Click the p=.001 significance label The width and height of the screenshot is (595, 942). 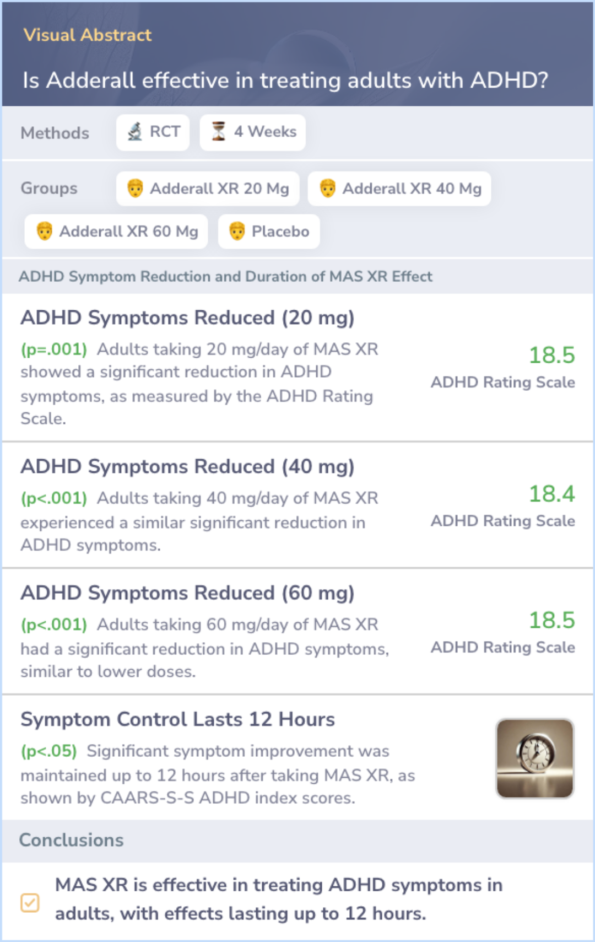(54, 349)
